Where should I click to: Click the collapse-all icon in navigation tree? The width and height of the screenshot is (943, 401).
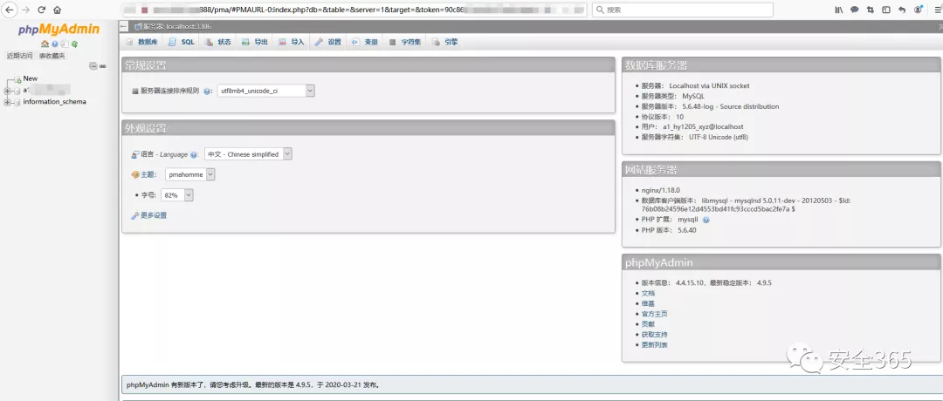point(93,66)
